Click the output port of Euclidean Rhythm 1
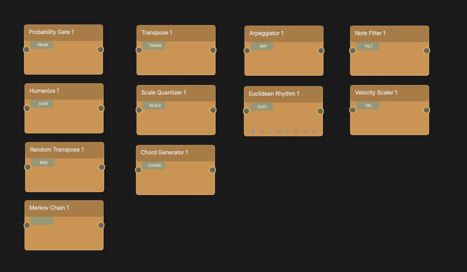 [320, 111]
